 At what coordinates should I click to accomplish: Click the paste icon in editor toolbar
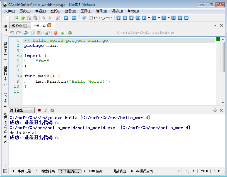39,33
